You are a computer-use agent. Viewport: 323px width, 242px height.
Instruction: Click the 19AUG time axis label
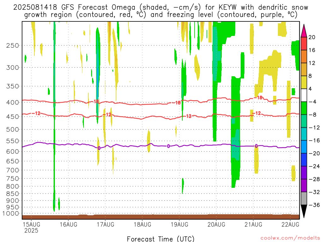(179, 224)
